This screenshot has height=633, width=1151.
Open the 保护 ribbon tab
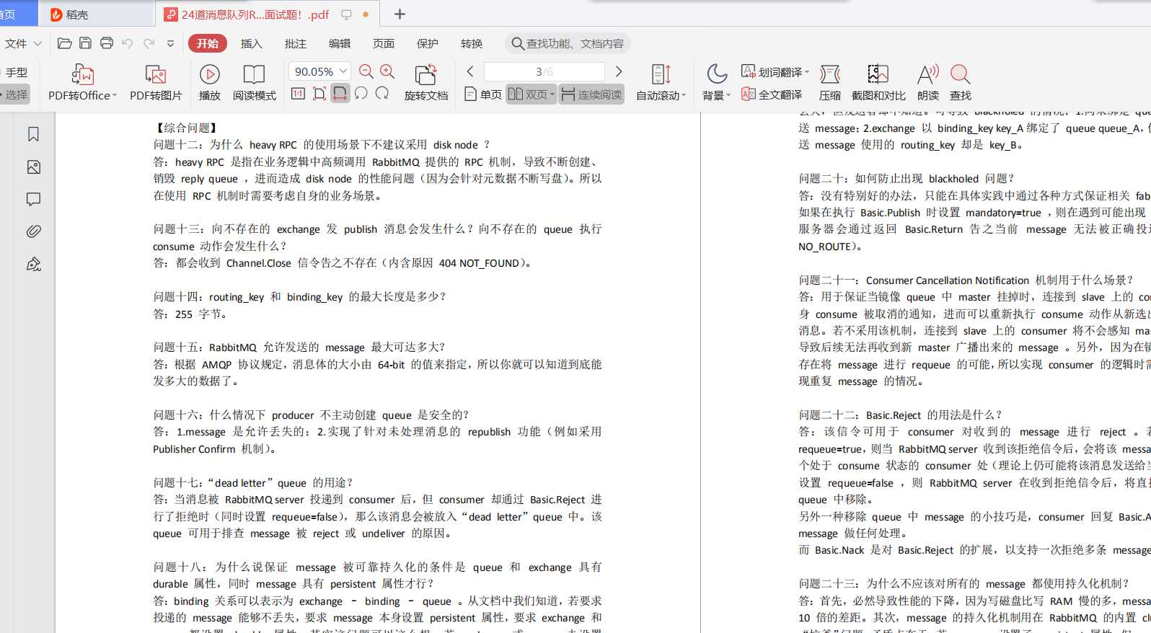pyautogui.click(x=428, y=43)
